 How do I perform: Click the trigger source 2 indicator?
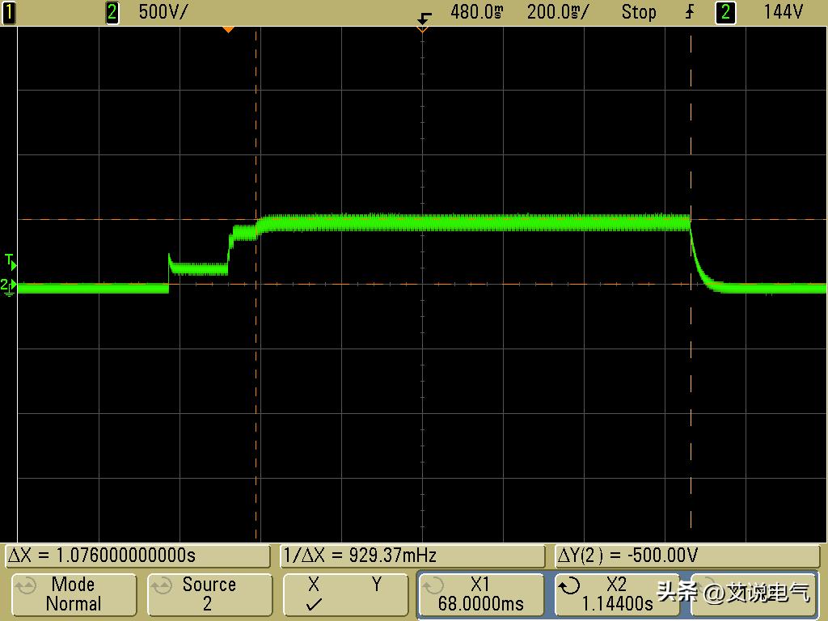tap(725, 12)
